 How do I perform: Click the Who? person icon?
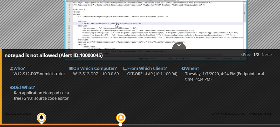pyautogui.click(x=12, y=69)
